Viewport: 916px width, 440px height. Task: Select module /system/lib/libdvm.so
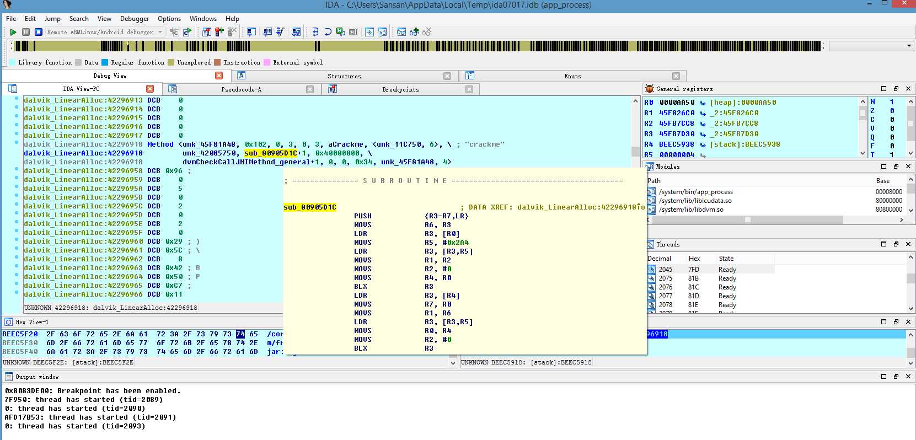tap(691, 210)
